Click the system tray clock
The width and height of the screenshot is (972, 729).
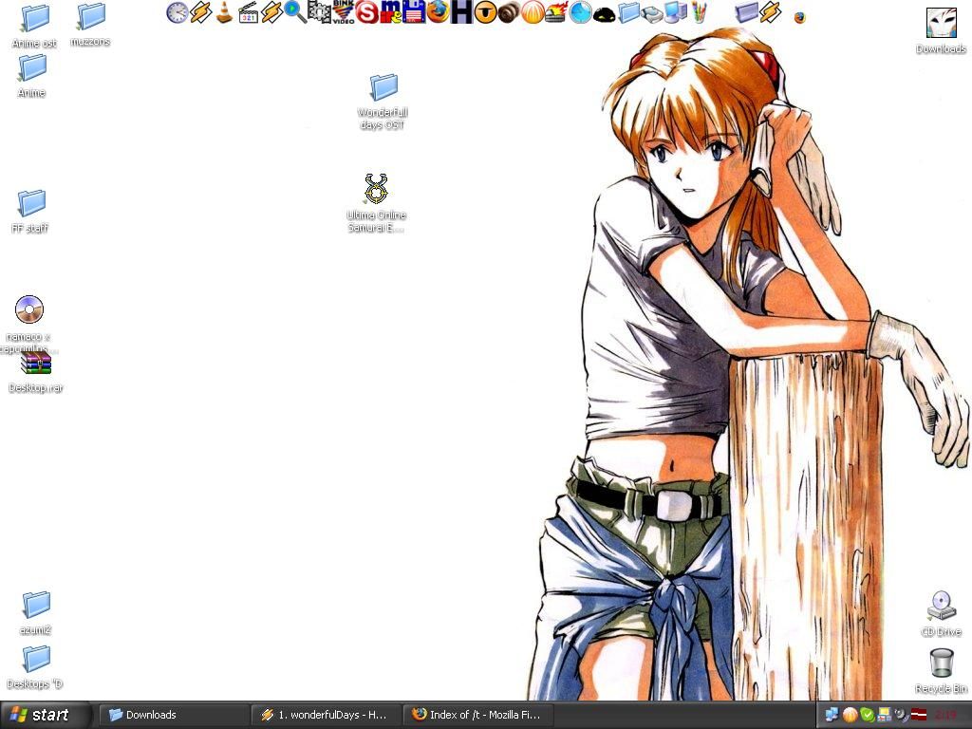pos(946,716)
